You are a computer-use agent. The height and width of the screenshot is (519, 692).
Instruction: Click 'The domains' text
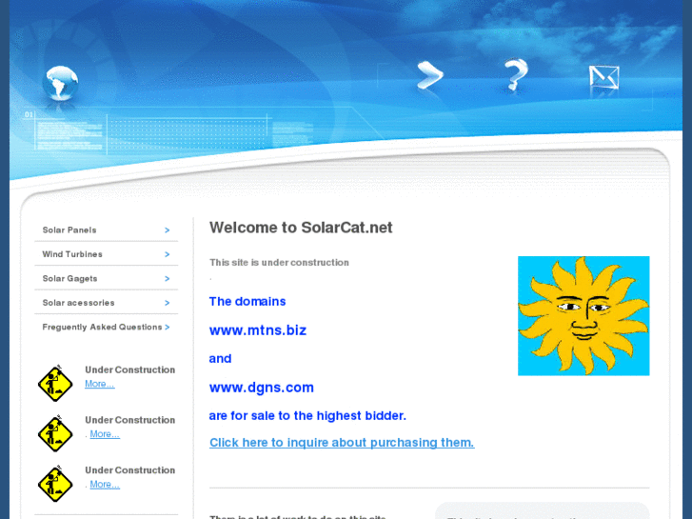(247, 301)
